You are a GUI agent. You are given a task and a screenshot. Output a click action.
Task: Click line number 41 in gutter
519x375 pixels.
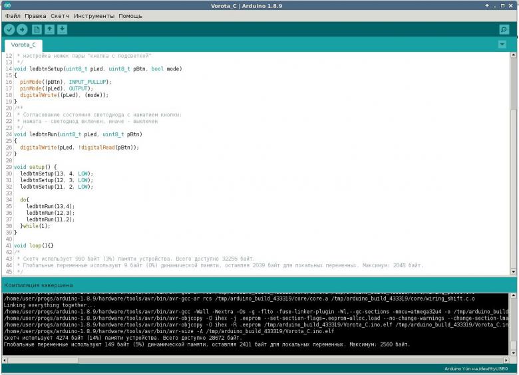9,245
